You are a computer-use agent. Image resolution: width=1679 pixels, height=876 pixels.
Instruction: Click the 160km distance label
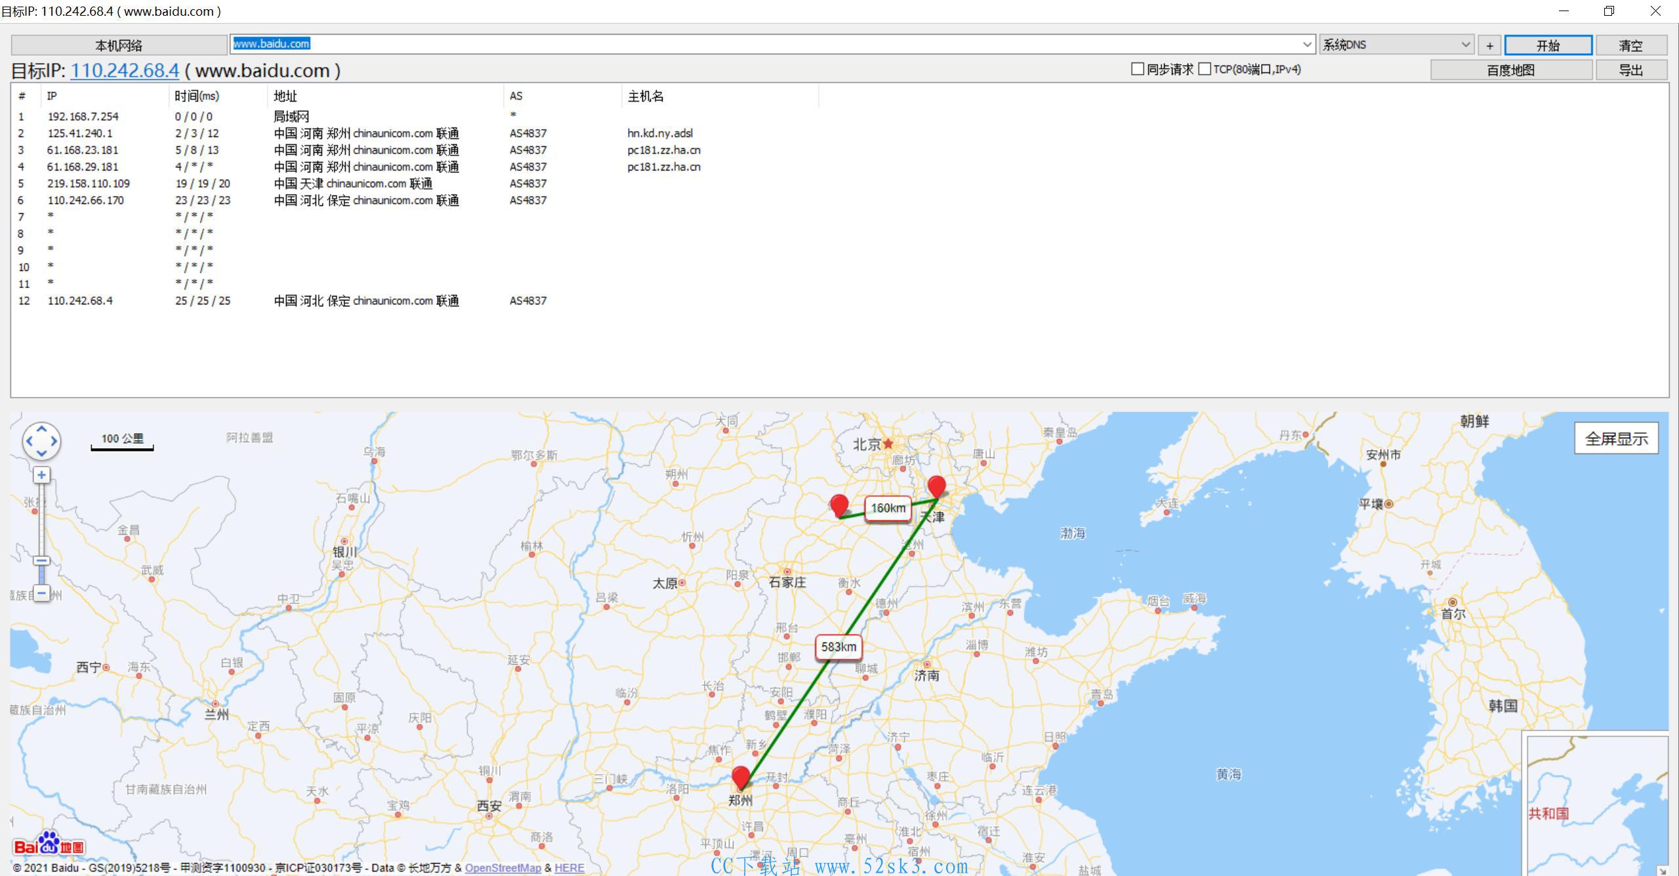tap(888, 509)
